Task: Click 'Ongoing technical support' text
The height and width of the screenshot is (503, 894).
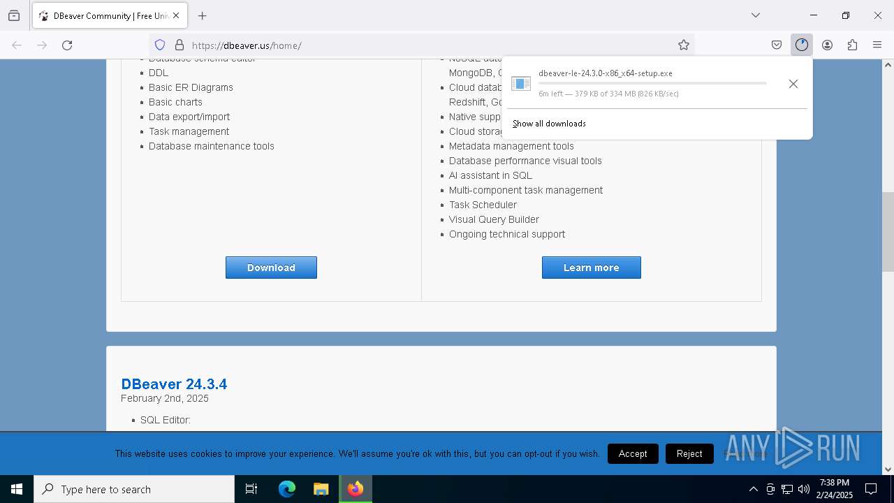Action: [x=507, y=234]
